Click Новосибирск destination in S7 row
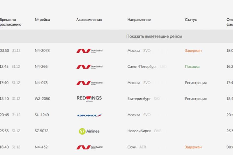The image size is (233, 155). (139, 131)
